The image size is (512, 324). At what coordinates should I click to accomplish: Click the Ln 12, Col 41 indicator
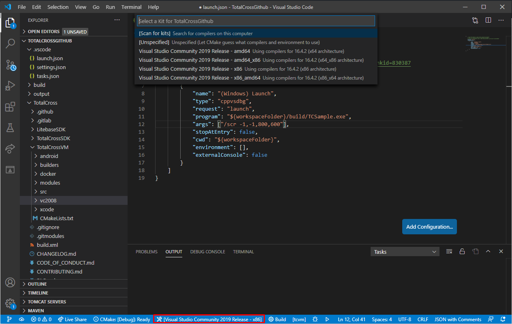coord(351,319)
